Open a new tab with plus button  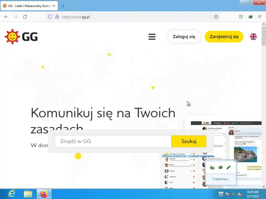(63, 6)
